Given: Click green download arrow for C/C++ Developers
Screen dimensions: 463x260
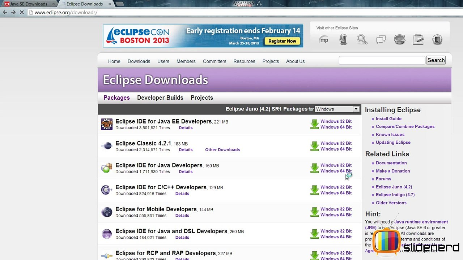Looking at the screenshot, I should [314, 190].
